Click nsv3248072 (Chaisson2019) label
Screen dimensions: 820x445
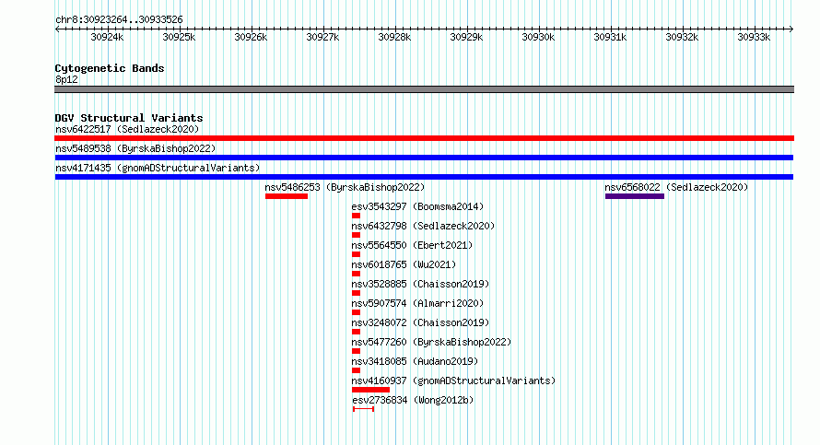[420, 322]
